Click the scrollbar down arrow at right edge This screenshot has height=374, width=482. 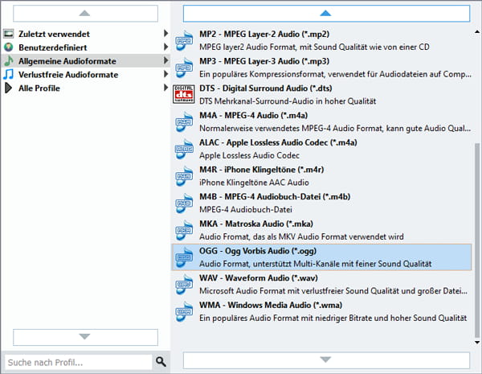click(x=477, y=342)
